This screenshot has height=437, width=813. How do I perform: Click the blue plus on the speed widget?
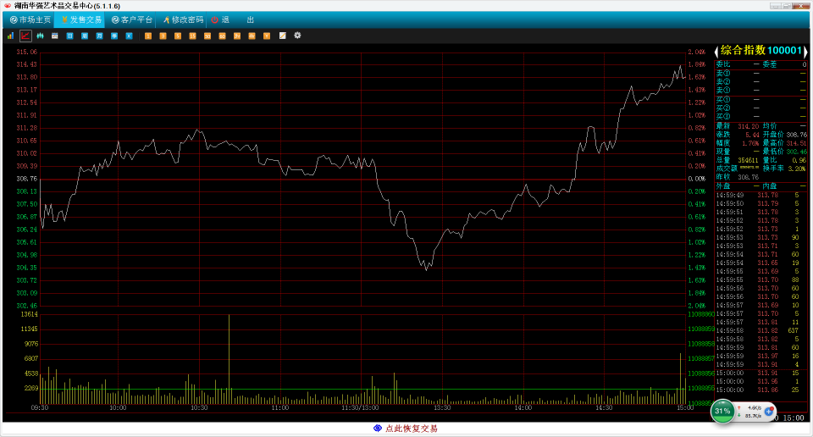tap(769, 412)
